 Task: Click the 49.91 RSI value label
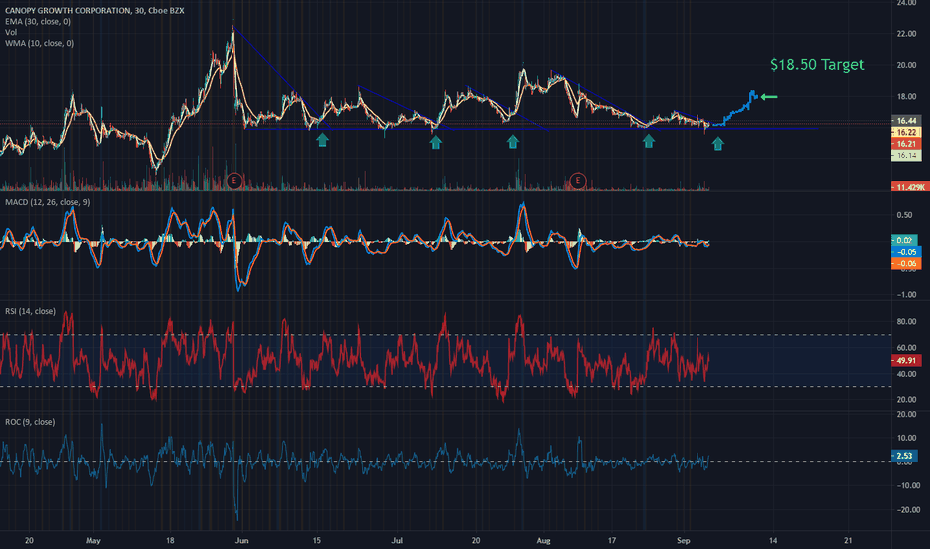click(906, 361)
